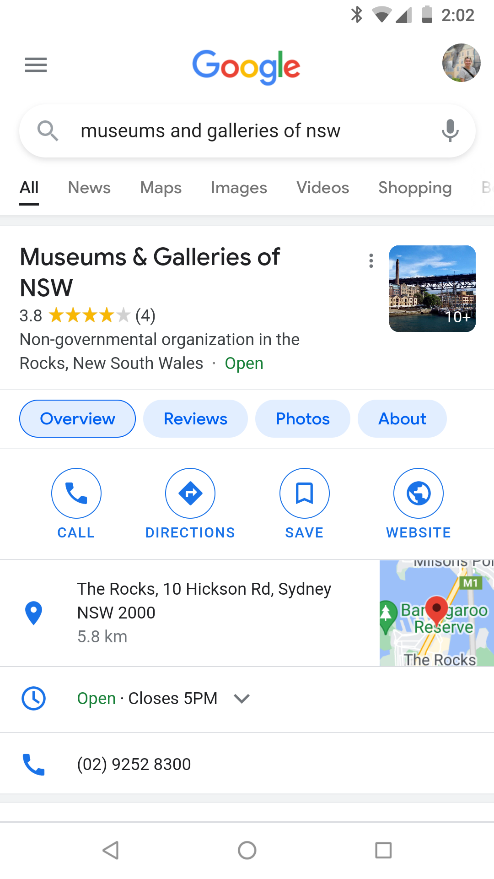
Task: Get directions via the Directions icon
Action: tap(190, 493)
